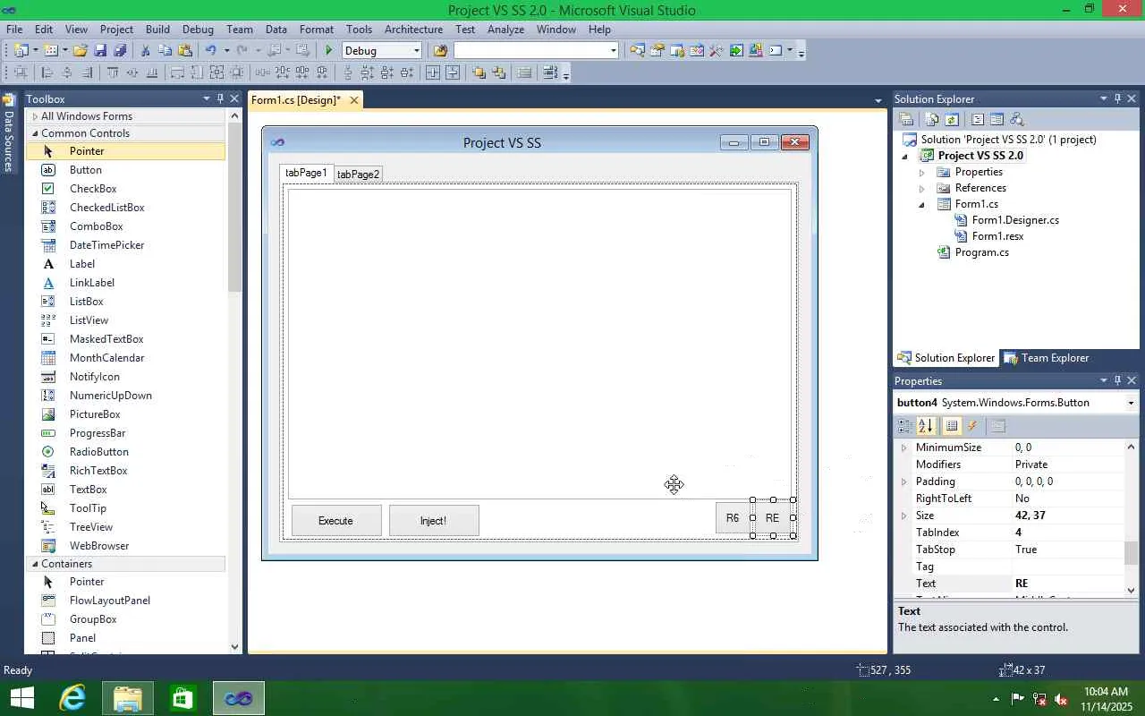Expand the References node in Solution Explorer

[x=922, y=188]
